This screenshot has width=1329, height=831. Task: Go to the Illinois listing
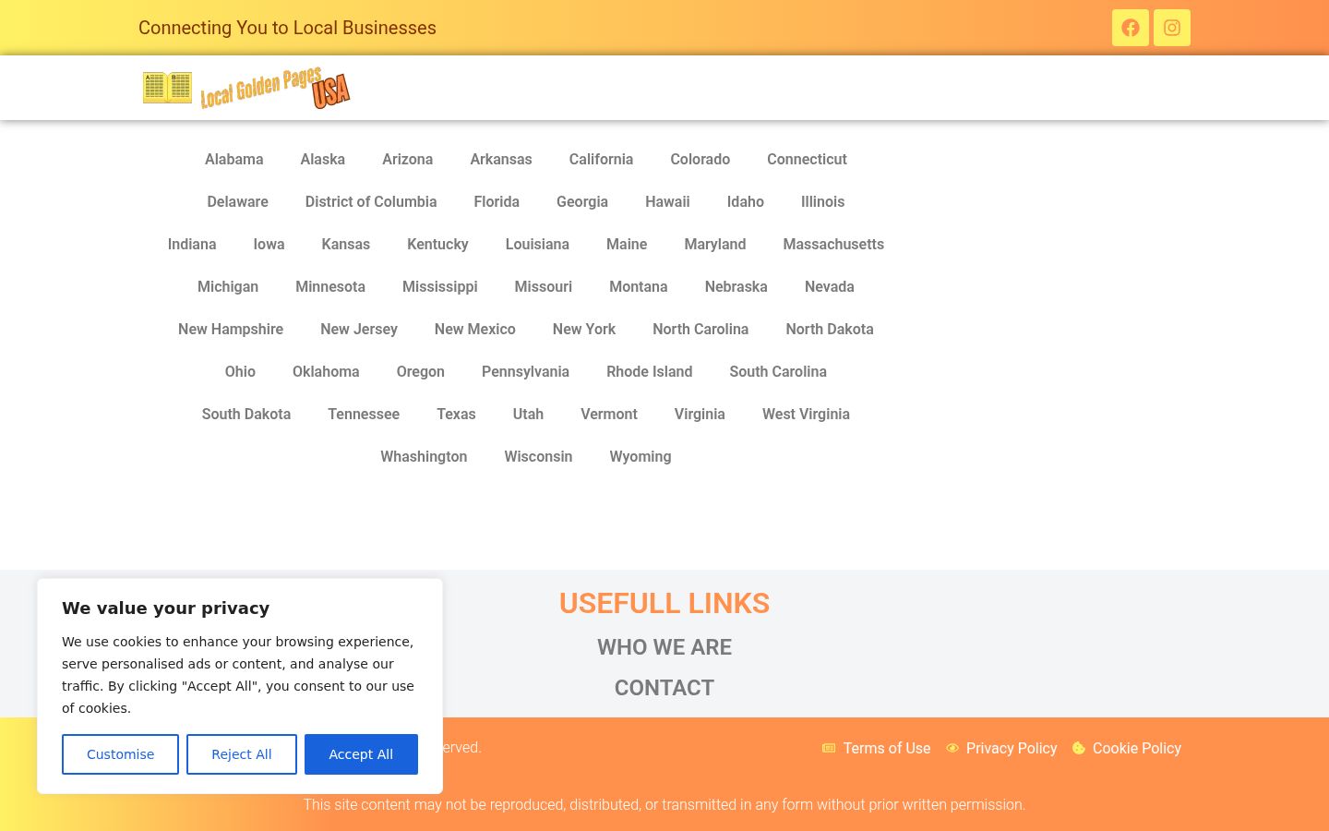[x=822, y=201]
